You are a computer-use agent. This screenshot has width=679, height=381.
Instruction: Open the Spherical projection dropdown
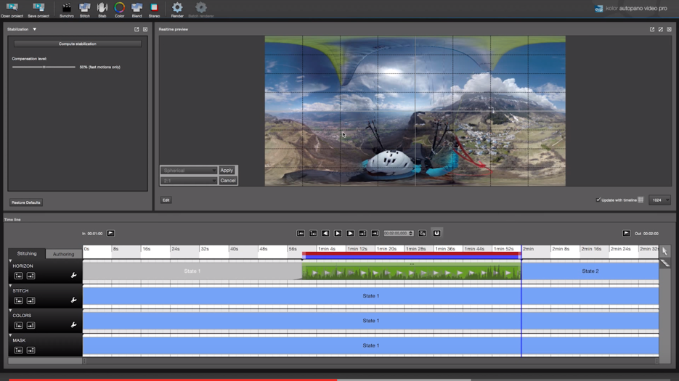coord(189,171)
